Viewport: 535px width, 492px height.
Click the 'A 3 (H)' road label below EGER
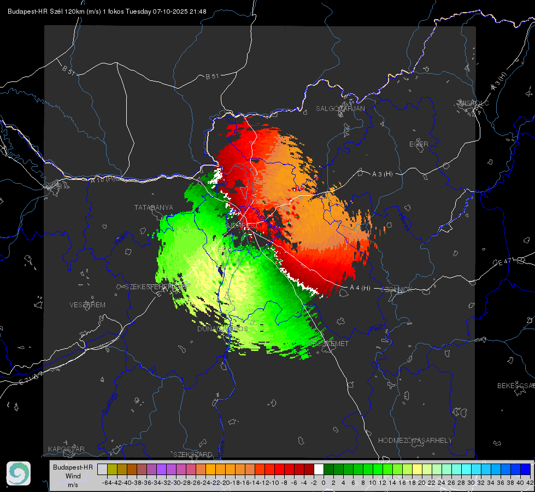click(382, 174)
